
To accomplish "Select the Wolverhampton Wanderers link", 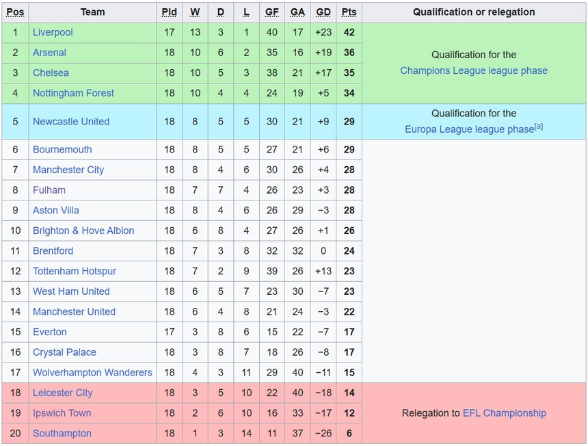I will (x=92, y=373).
